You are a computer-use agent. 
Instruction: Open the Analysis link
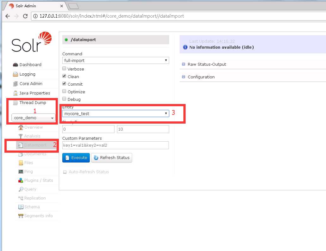pyautogui.click(x=32, y=136)
